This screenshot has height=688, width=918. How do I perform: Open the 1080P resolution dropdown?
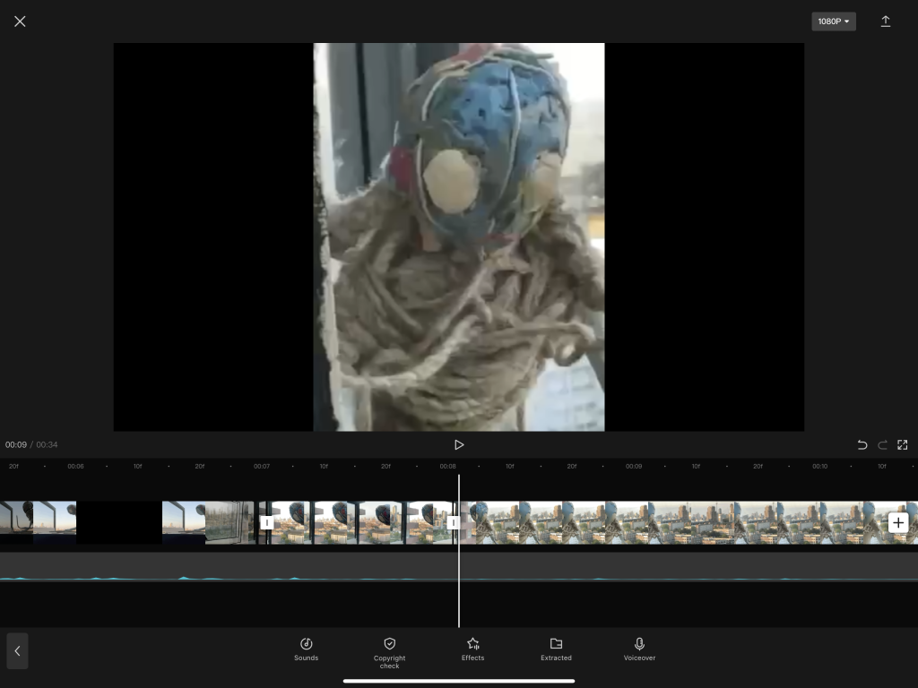(833, 21)
